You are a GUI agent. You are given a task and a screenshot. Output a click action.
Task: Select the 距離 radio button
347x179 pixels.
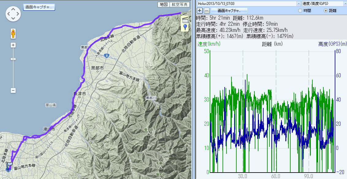click(326, 11)
